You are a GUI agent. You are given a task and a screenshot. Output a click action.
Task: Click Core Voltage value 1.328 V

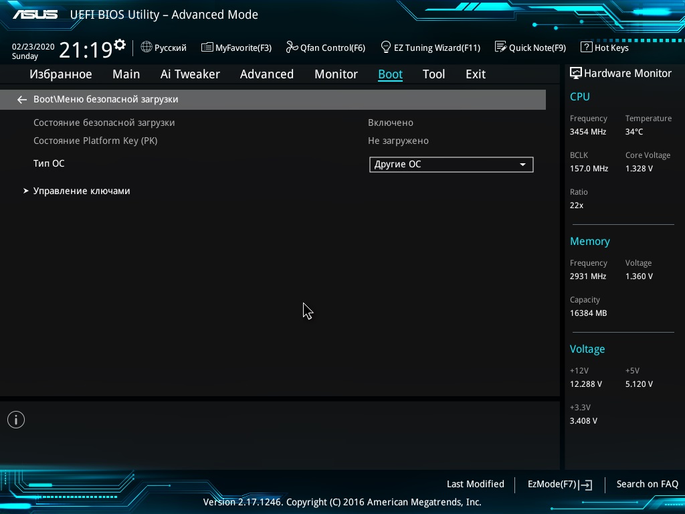(x=639, y=168)
